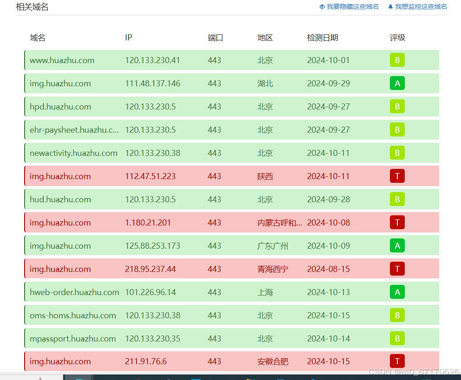
Task: Click the T grade badge for 1.180.21.201
Action: click(x=397, y=222)
